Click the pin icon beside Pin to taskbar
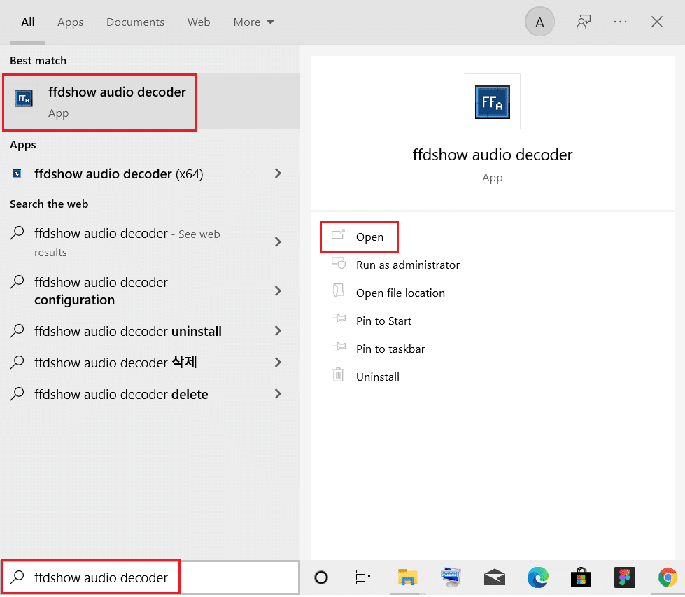 (x=339, y=347)
